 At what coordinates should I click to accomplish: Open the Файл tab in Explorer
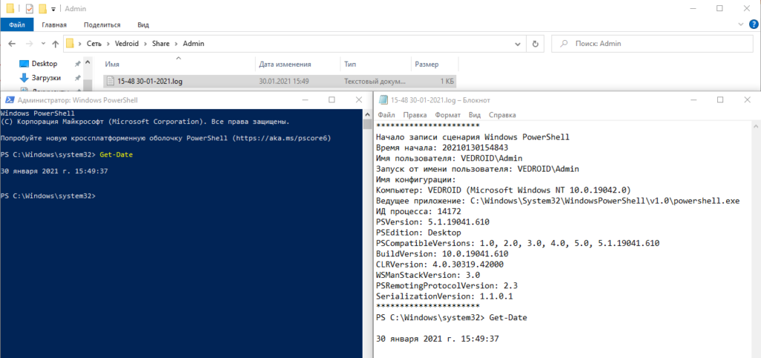pyautogui.click(x=17, y=25)
